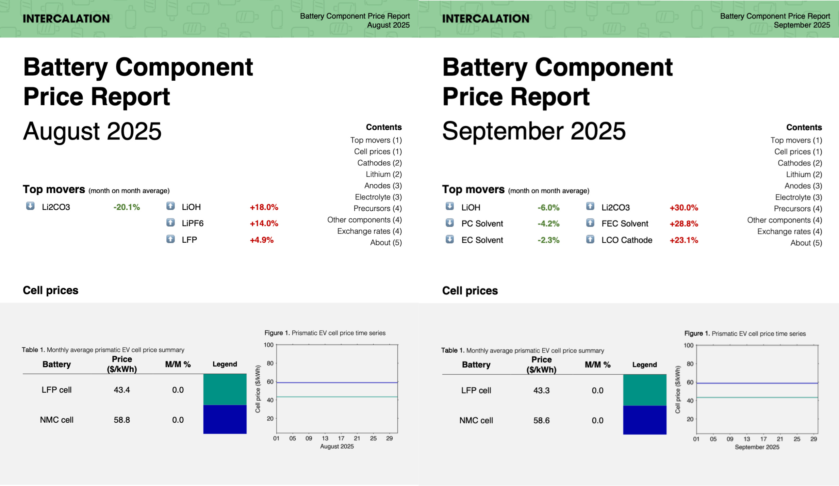839x486 pixels.
Task: Click the up arrow icon beside LiPF6
Action: click(170, 223)
